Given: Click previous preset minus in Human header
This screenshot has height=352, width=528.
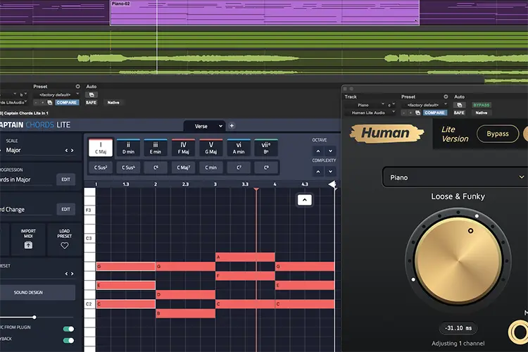Looking at the screenshot, I should tap(404, 113).
